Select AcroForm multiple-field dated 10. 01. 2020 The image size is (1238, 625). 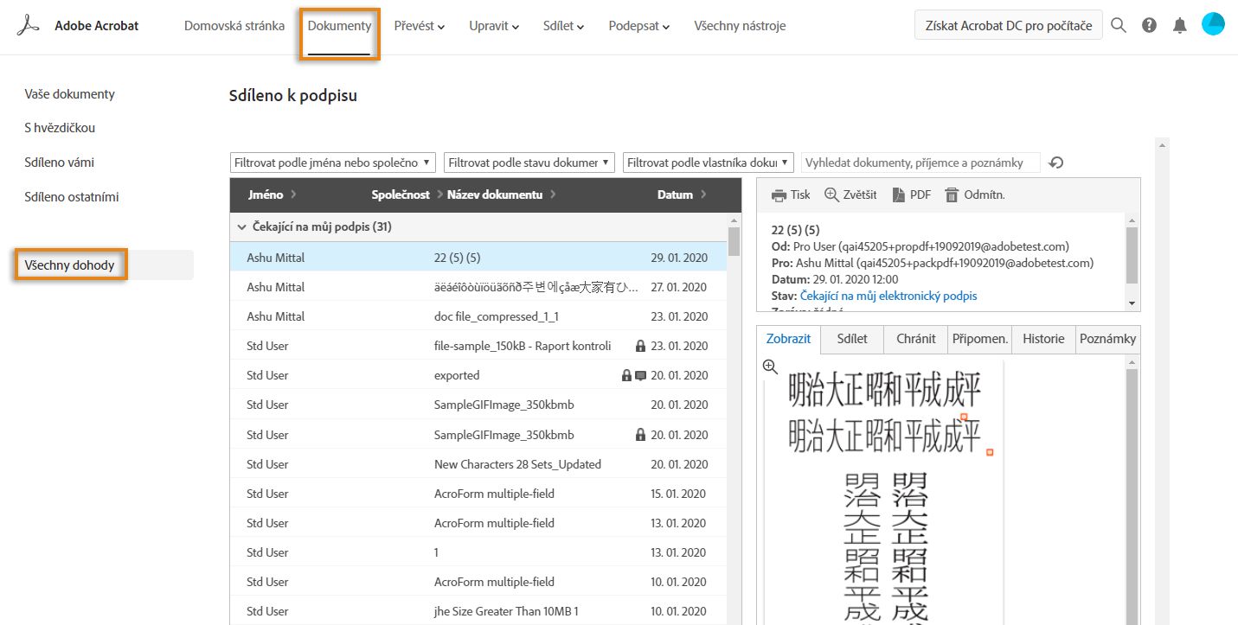tap(478, 582)
